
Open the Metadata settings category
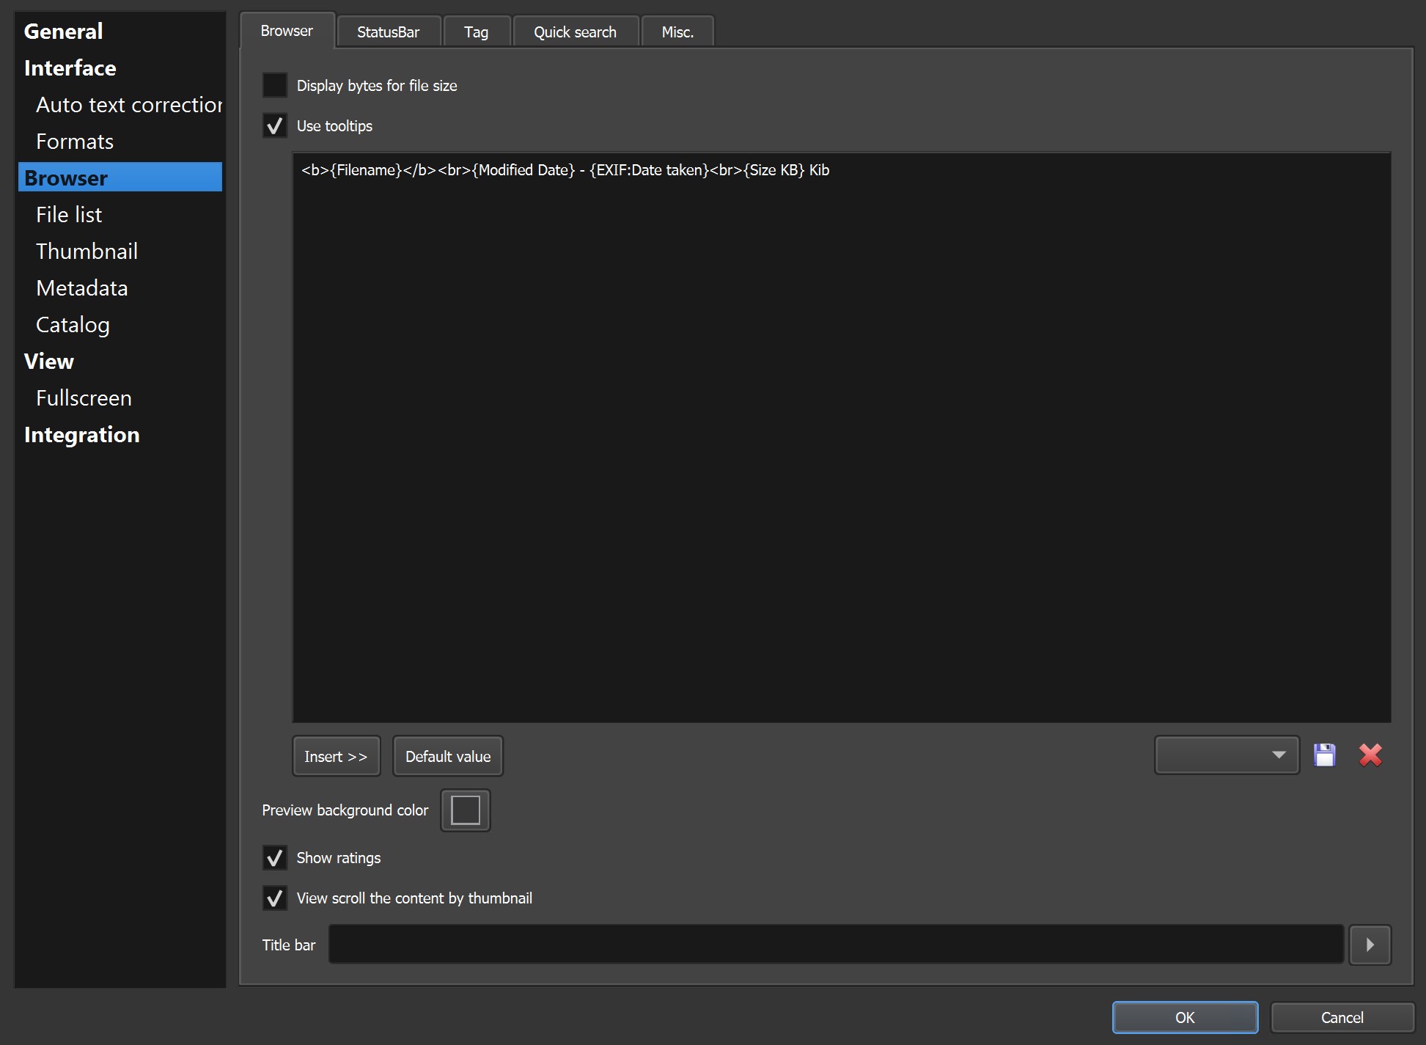click(81, 288)
